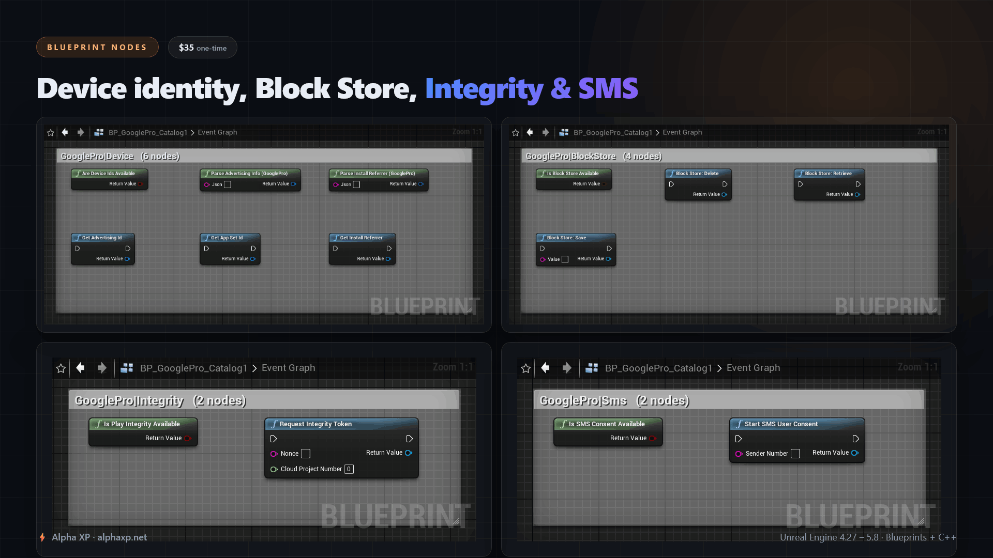Click Nonce input box on Request Integrity Token

tap(306, 454)
